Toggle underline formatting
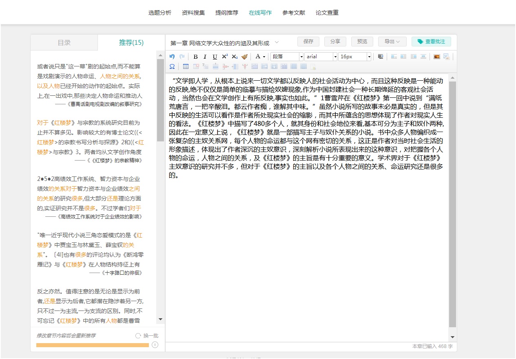Image resolution: width=516 pixels, height=359 pixels. [215, 57]
